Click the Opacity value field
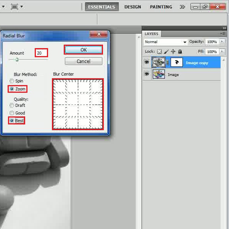This screenshot has height=229, width=229. click(212, 42)
